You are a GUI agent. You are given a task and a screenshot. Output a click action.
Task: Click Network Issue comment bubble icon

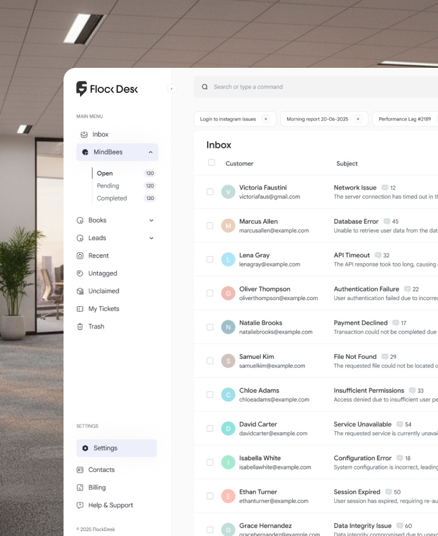[385, 188]
